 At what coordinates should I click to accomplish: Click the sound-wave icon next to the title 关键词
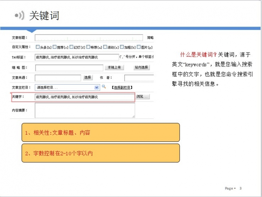click(19, 15)
